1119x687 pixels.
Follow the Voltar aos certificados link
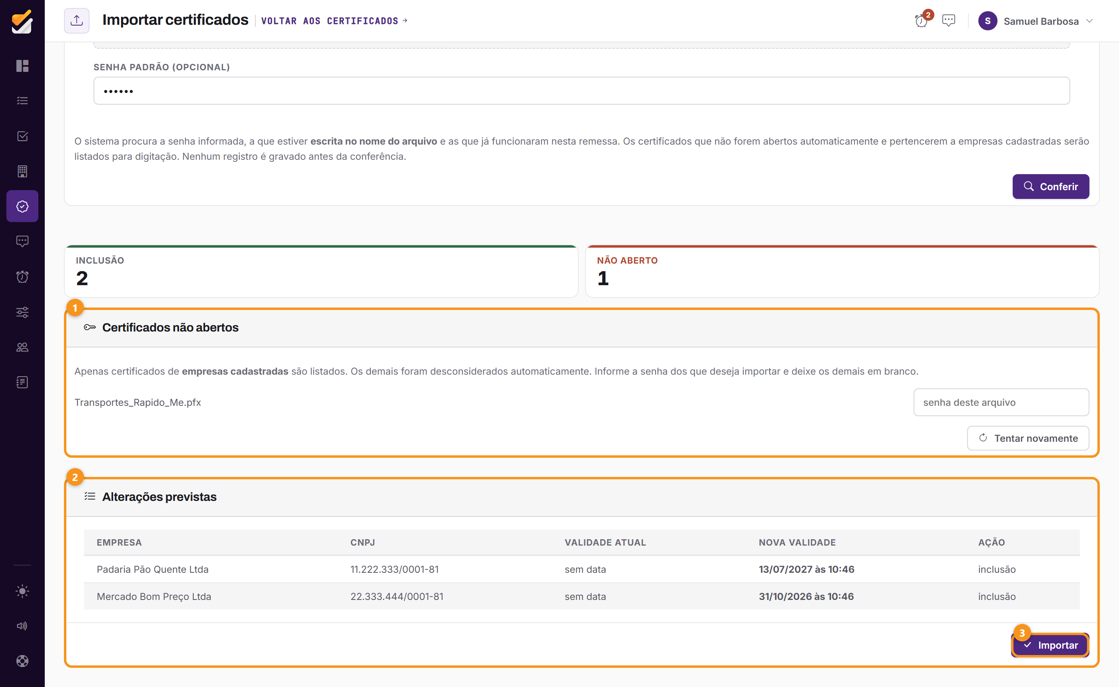pyautogui.click(x=334, y=21)
